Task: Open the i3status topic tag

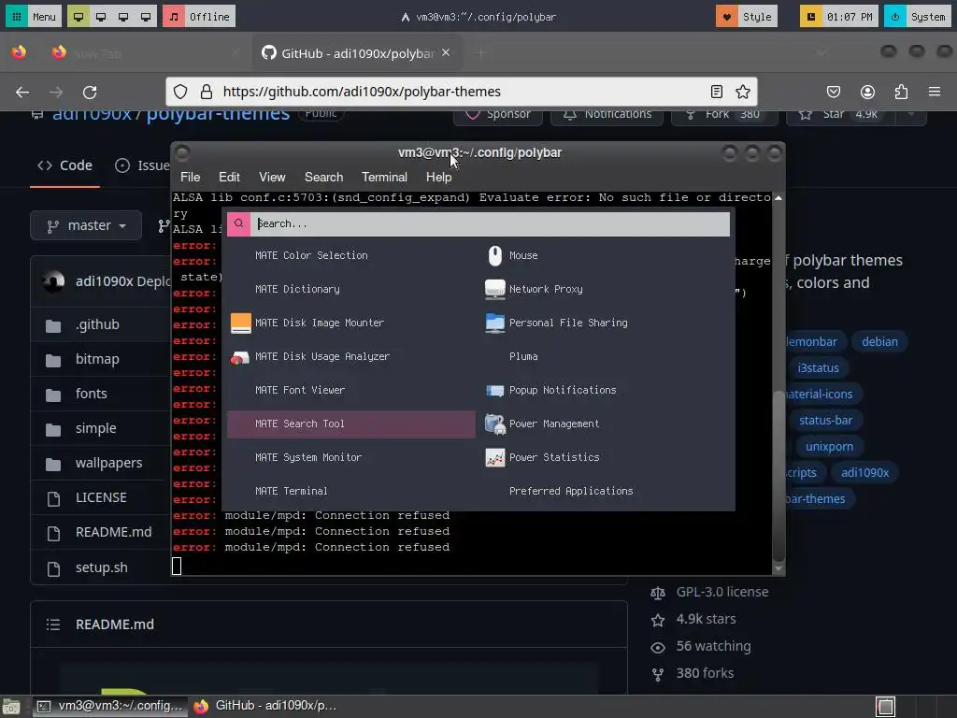Action: (x=818, y=368)
